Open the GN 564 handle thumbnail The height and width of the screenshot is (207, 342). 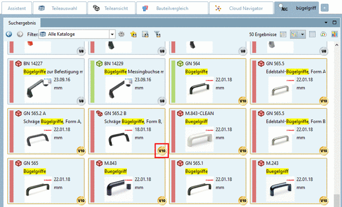(199, 89)
